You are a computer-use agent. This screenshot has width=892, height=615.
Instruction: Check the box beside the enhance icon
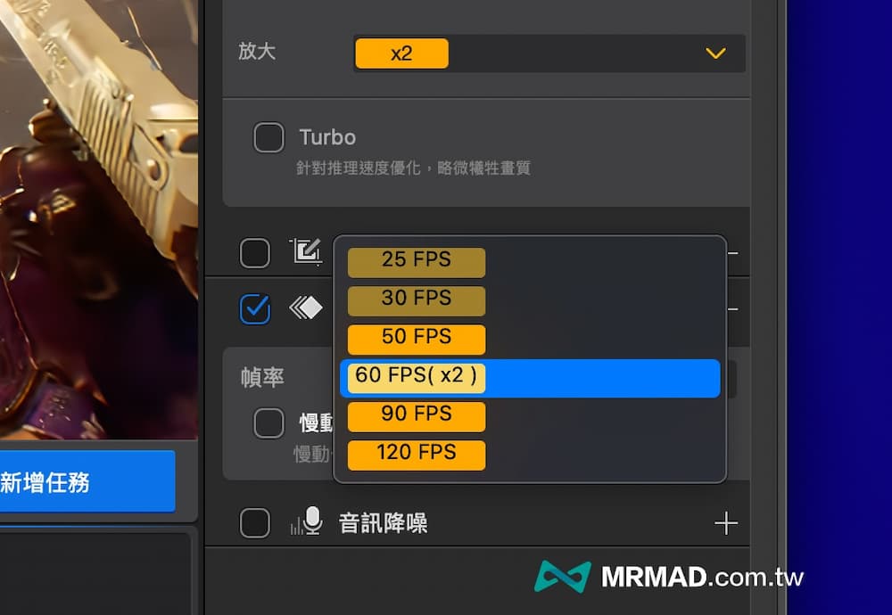pos(255,253)
